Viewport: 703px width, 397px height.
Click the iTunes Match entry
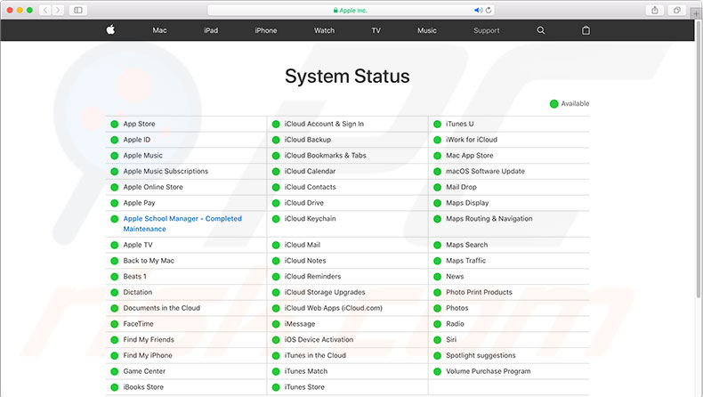(x=306, y=371)
